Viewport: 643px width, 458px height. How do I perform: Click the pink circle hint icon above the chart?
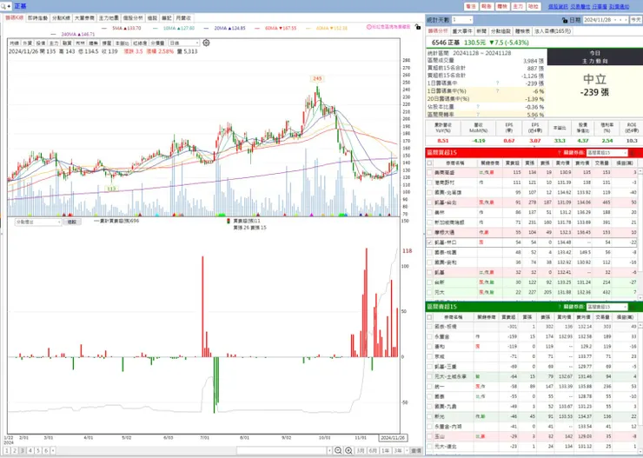369,27
